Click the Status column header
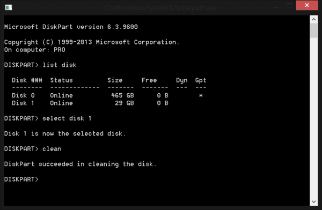The width and height of the screenshot is (322, 210). (x=61, y=80)
